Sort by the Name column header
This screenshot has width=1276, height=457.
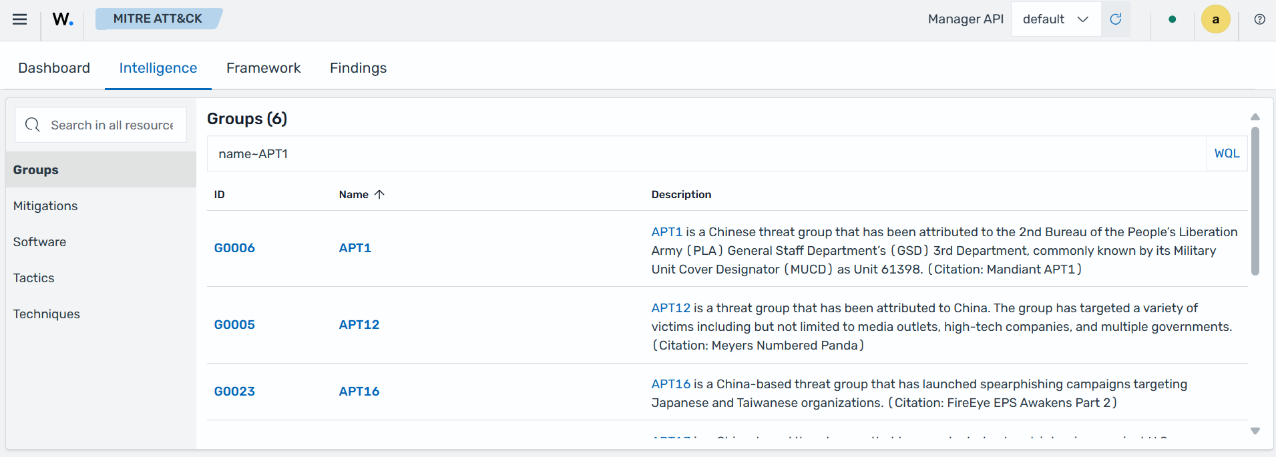point(354,195)
